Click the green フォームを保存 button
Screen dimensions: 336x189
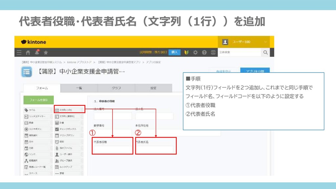39,100
